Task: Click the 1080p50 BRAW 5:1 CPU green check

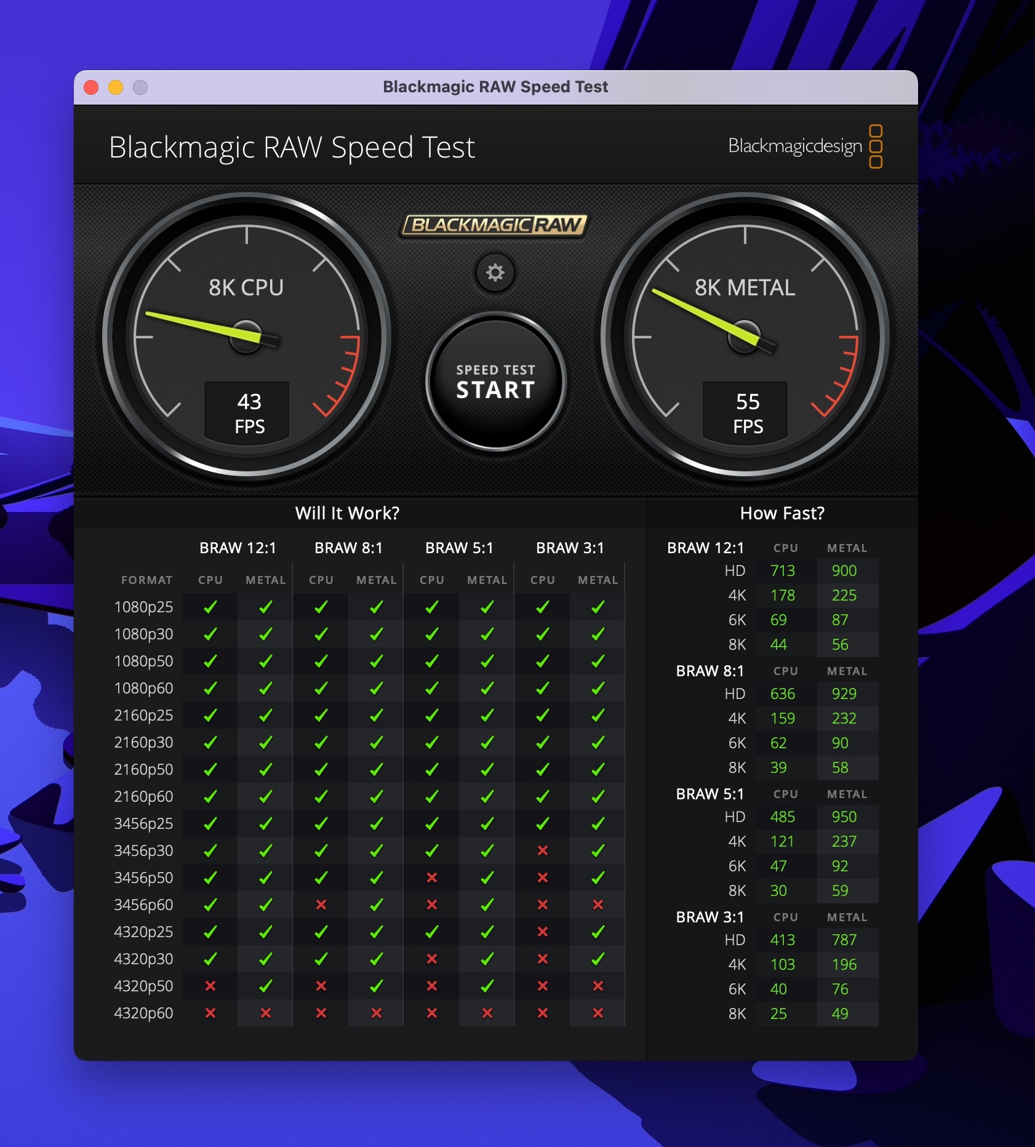Action: coord(431,661)
